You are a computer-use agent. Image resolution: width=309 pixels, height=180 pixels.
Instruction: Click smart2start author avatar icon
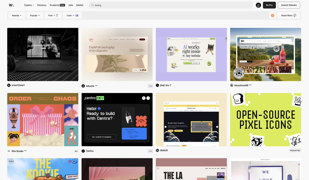pyautogui.click(x=9, y=85)
